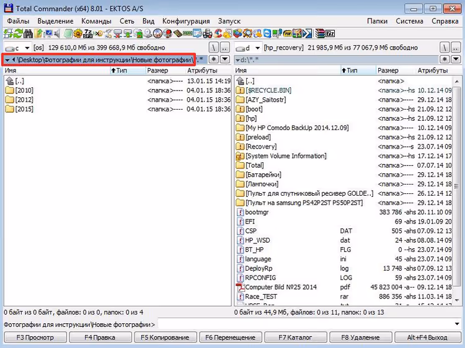Expand the command line history dropdown
This screenshot has width=465, height=348.
pyautogui.click(x=457, y=324)
